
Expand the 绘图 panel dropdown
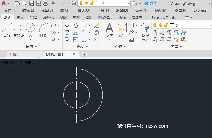click(31, 47)
